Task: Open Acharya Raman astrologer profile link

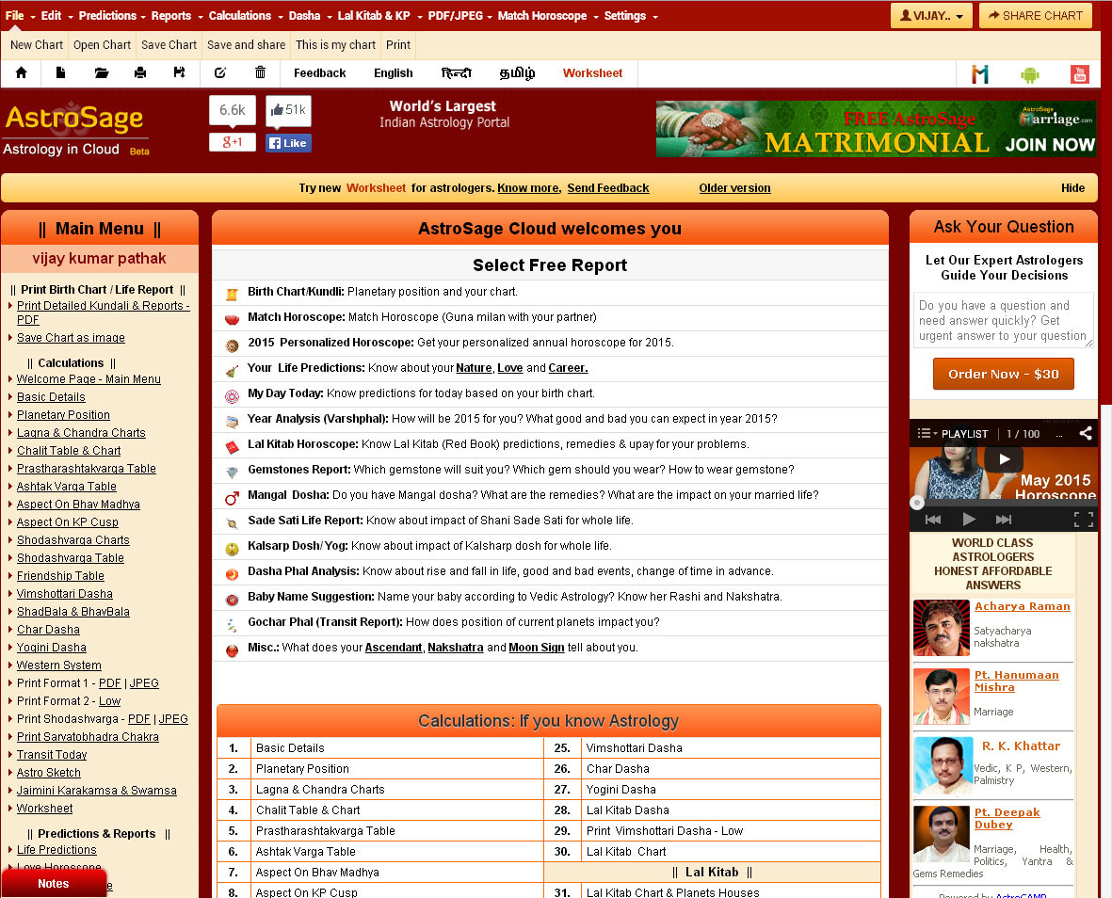Action: coord(1022,606)
